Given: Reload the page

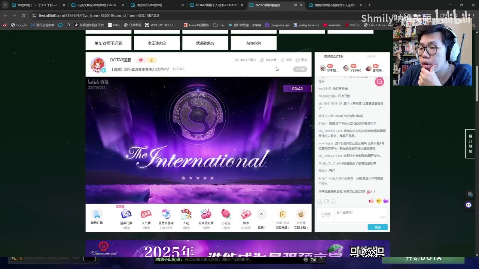Looking at the screenshot, I should point(23,15).
